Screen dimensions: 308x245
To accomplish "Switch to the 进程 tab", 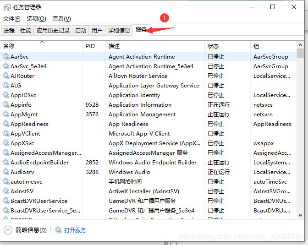I will tap(9, 30).
